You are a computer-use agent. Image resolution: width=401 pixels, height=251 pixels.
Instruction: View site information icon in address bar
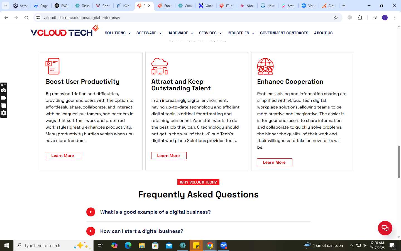coord(38,18)
